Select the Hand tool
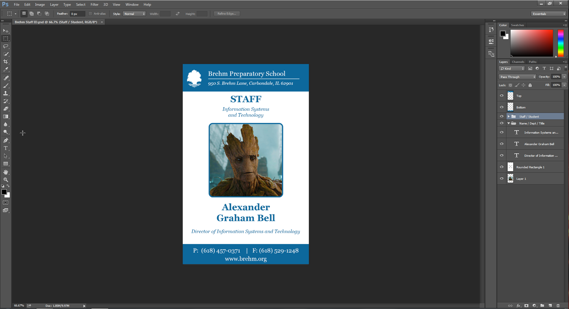 [6, 172]
